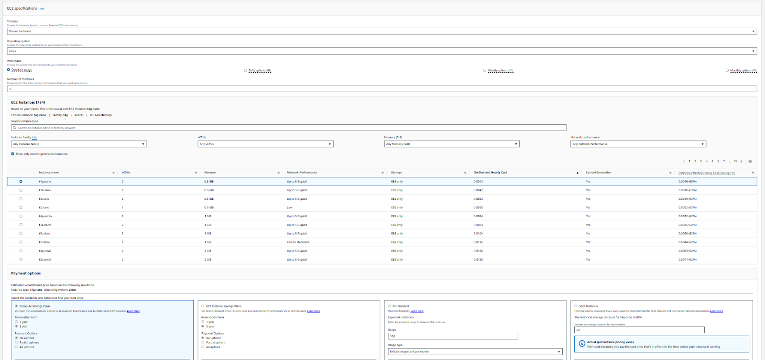Open the Tenancy dropdown
The image size is (765, 360).
382,31
